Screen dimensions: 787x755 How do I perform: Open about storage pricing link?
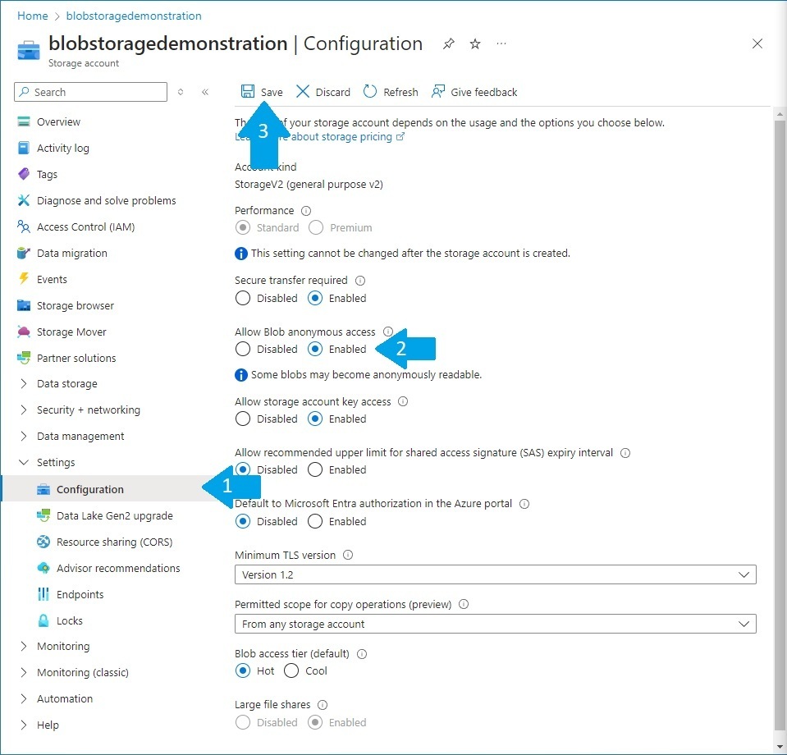pos(347,136)
